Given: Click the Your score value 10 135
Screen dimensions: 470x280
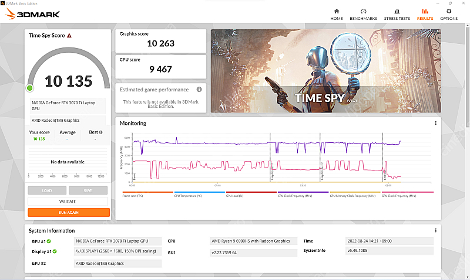Looking at the screenshot, I should (39, 139).
